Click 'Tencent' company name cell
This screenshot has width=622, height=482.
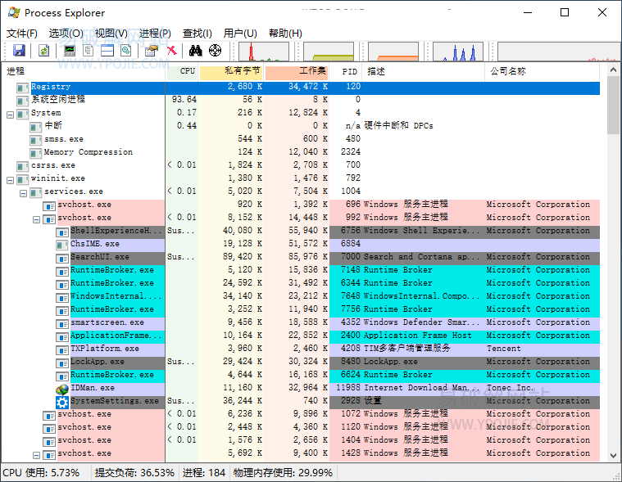(503, 349)
